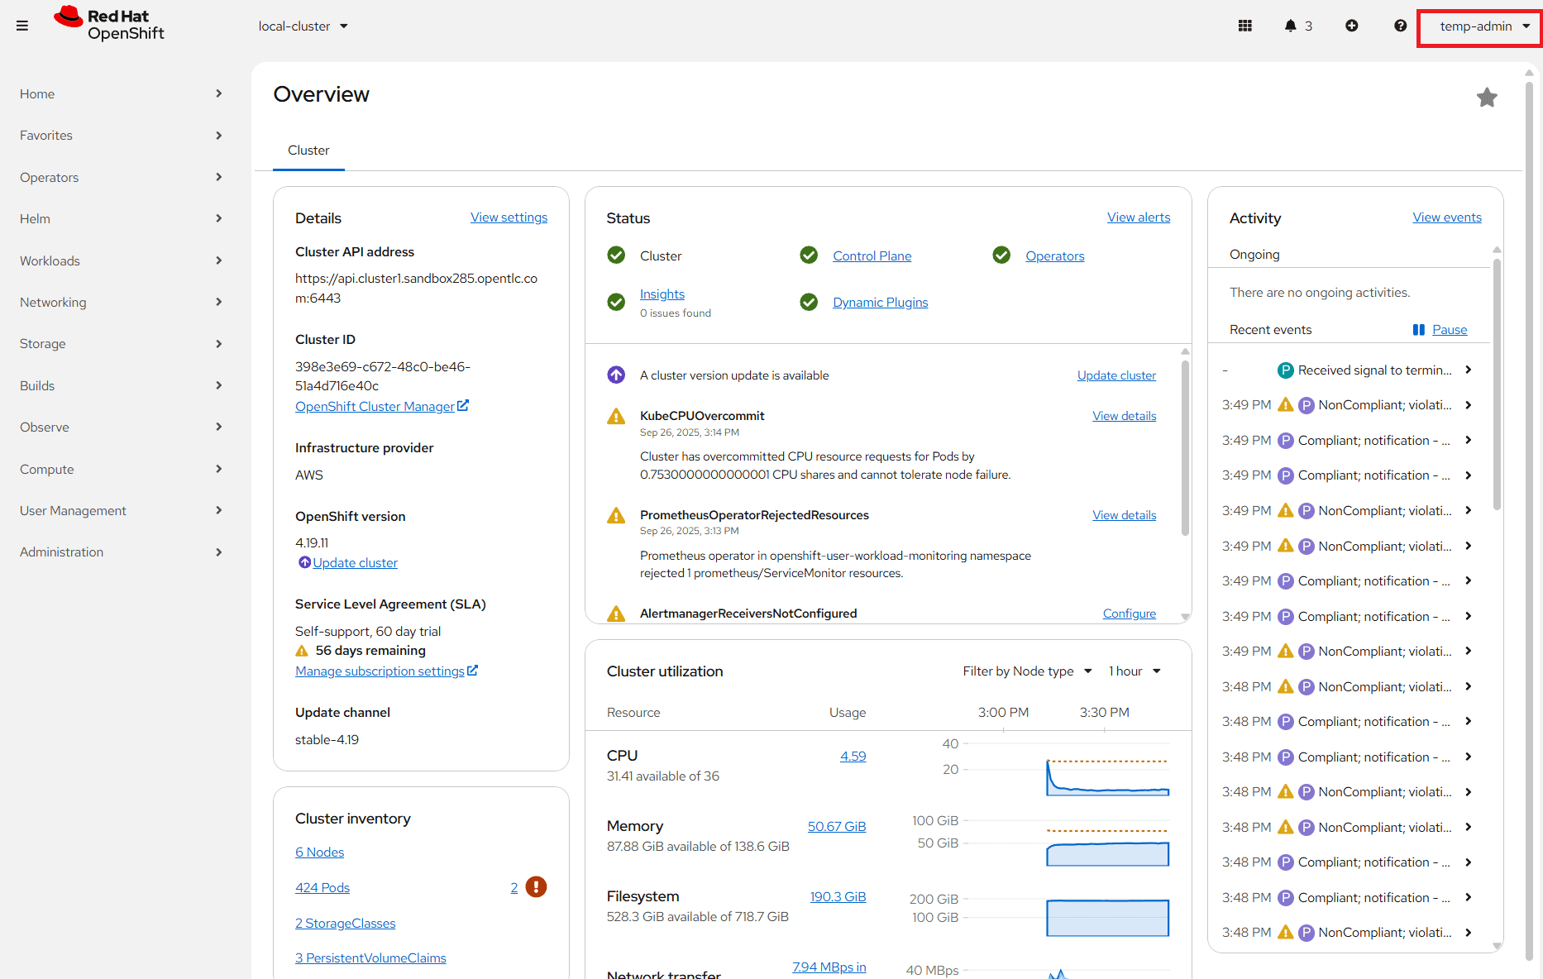Viewport: 1543px width, 979px height.
Task: Click the Red Hat OpenShift logo
Action: (x=109, y=25)
